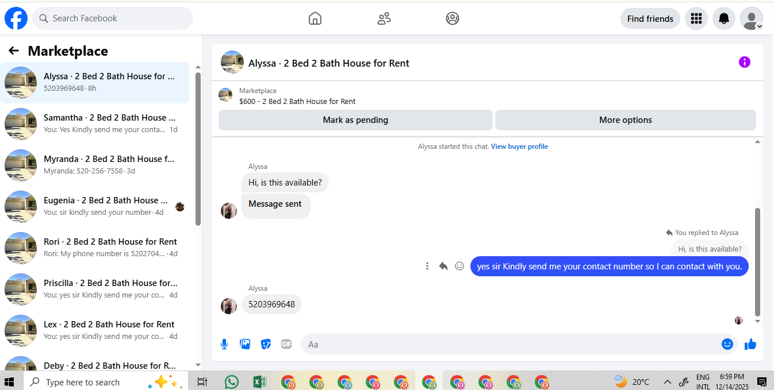
Task: Open Priscilla conversation in the list
Action: coord(95,289)
